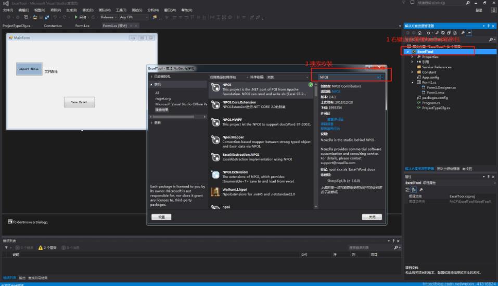
Task: Click the Save Excel button on MainForm
Action: [79, 102]
